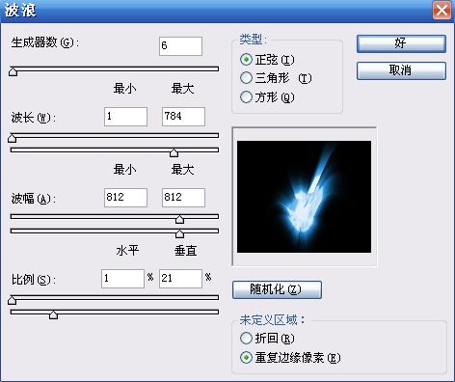Viewport: 455px width, 382px height.
Task: Confirm with the 好 button
Action: coord(401,43)
